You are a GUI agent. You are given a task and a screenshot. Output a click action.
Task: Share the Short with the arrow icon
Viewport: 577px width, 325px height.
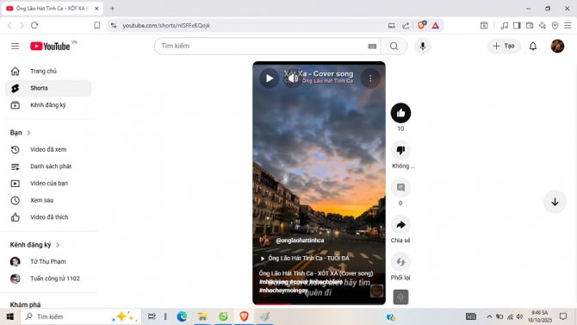pyautogui.click(x=400, y=225)
